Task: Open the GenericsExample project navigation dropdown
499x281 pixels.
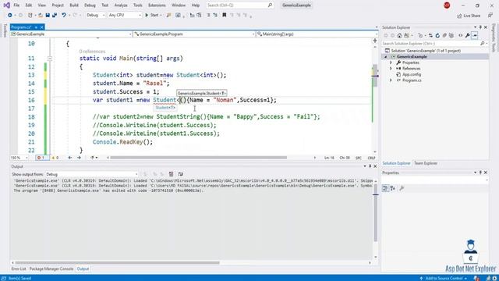Action: coord(71,34)
